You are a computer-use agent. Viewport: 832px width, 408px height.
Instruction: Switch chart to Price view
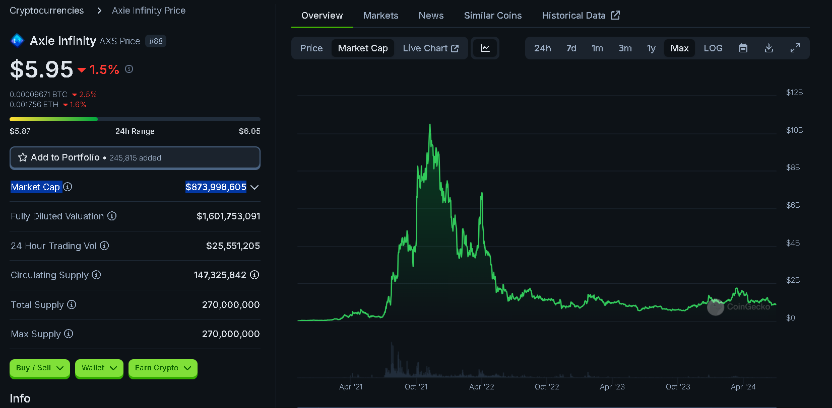coord(311,48)
